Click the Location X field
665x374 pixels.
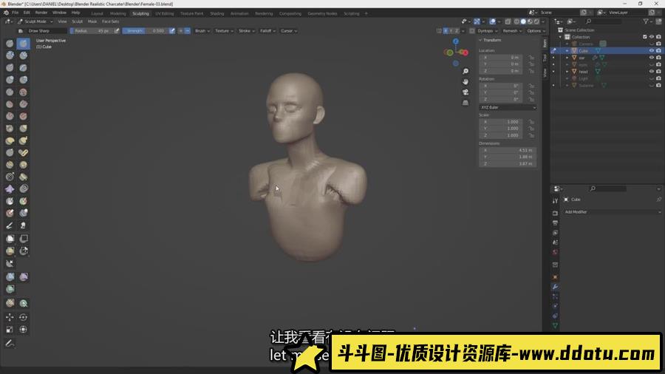pyautogui.click(x=501, y=57)
